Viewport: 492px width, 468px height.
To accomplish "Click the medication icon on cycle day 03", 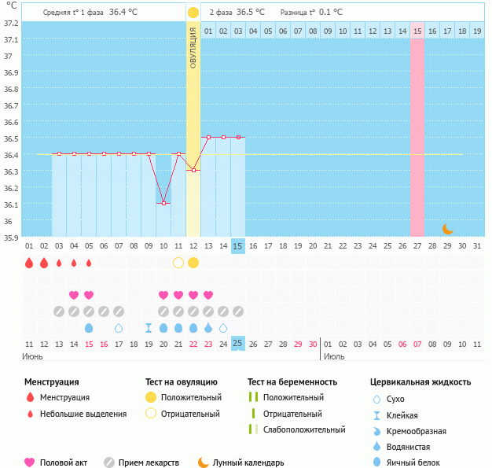I will point(59,311).
